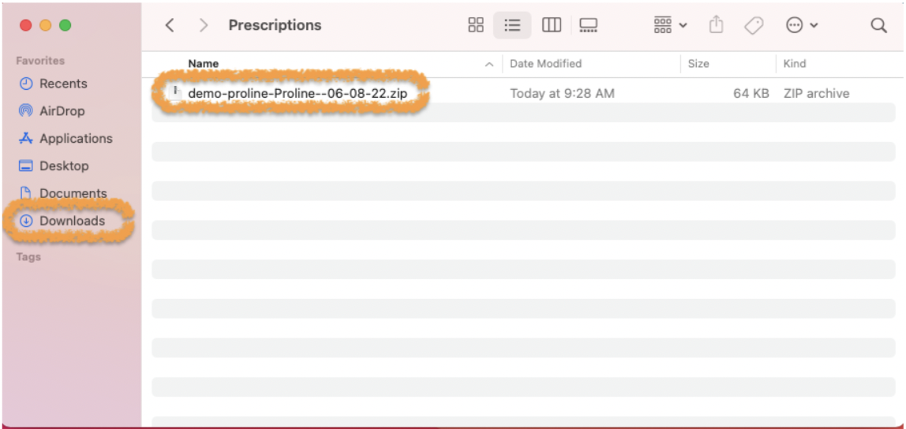Open the More actions ellipsis menu

(x=802, y=25)
